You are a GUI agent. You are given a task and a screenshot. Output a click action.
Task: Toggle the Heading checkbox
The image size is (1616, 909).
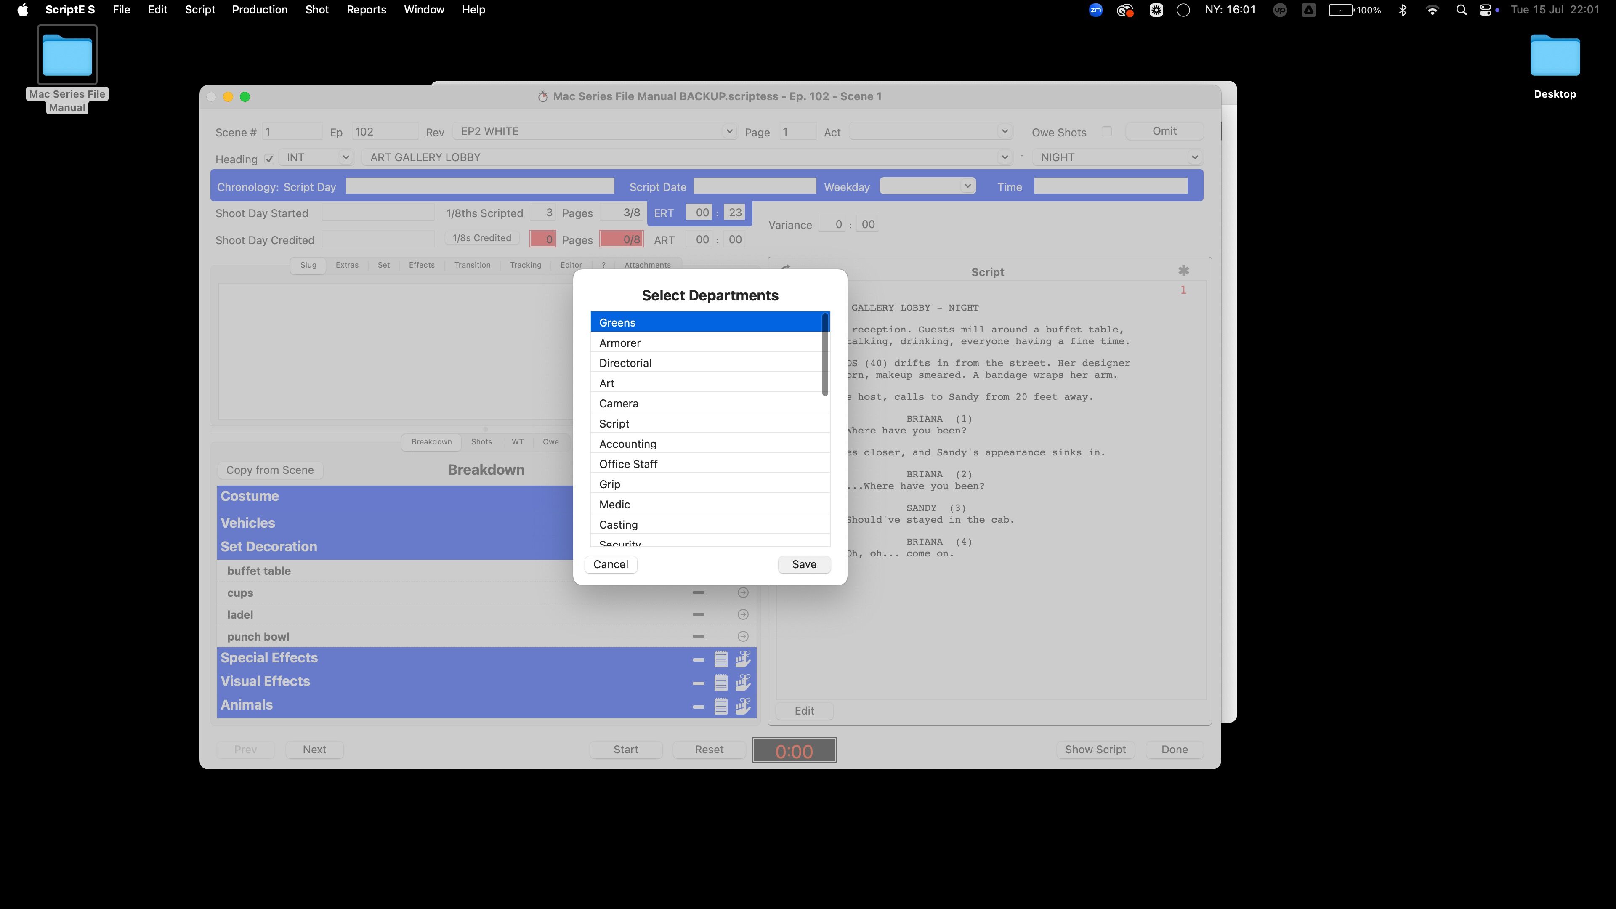tap(269, 159)
